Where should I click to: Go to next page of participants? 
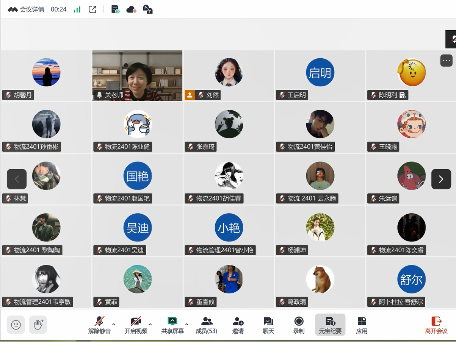pos(441,179)
